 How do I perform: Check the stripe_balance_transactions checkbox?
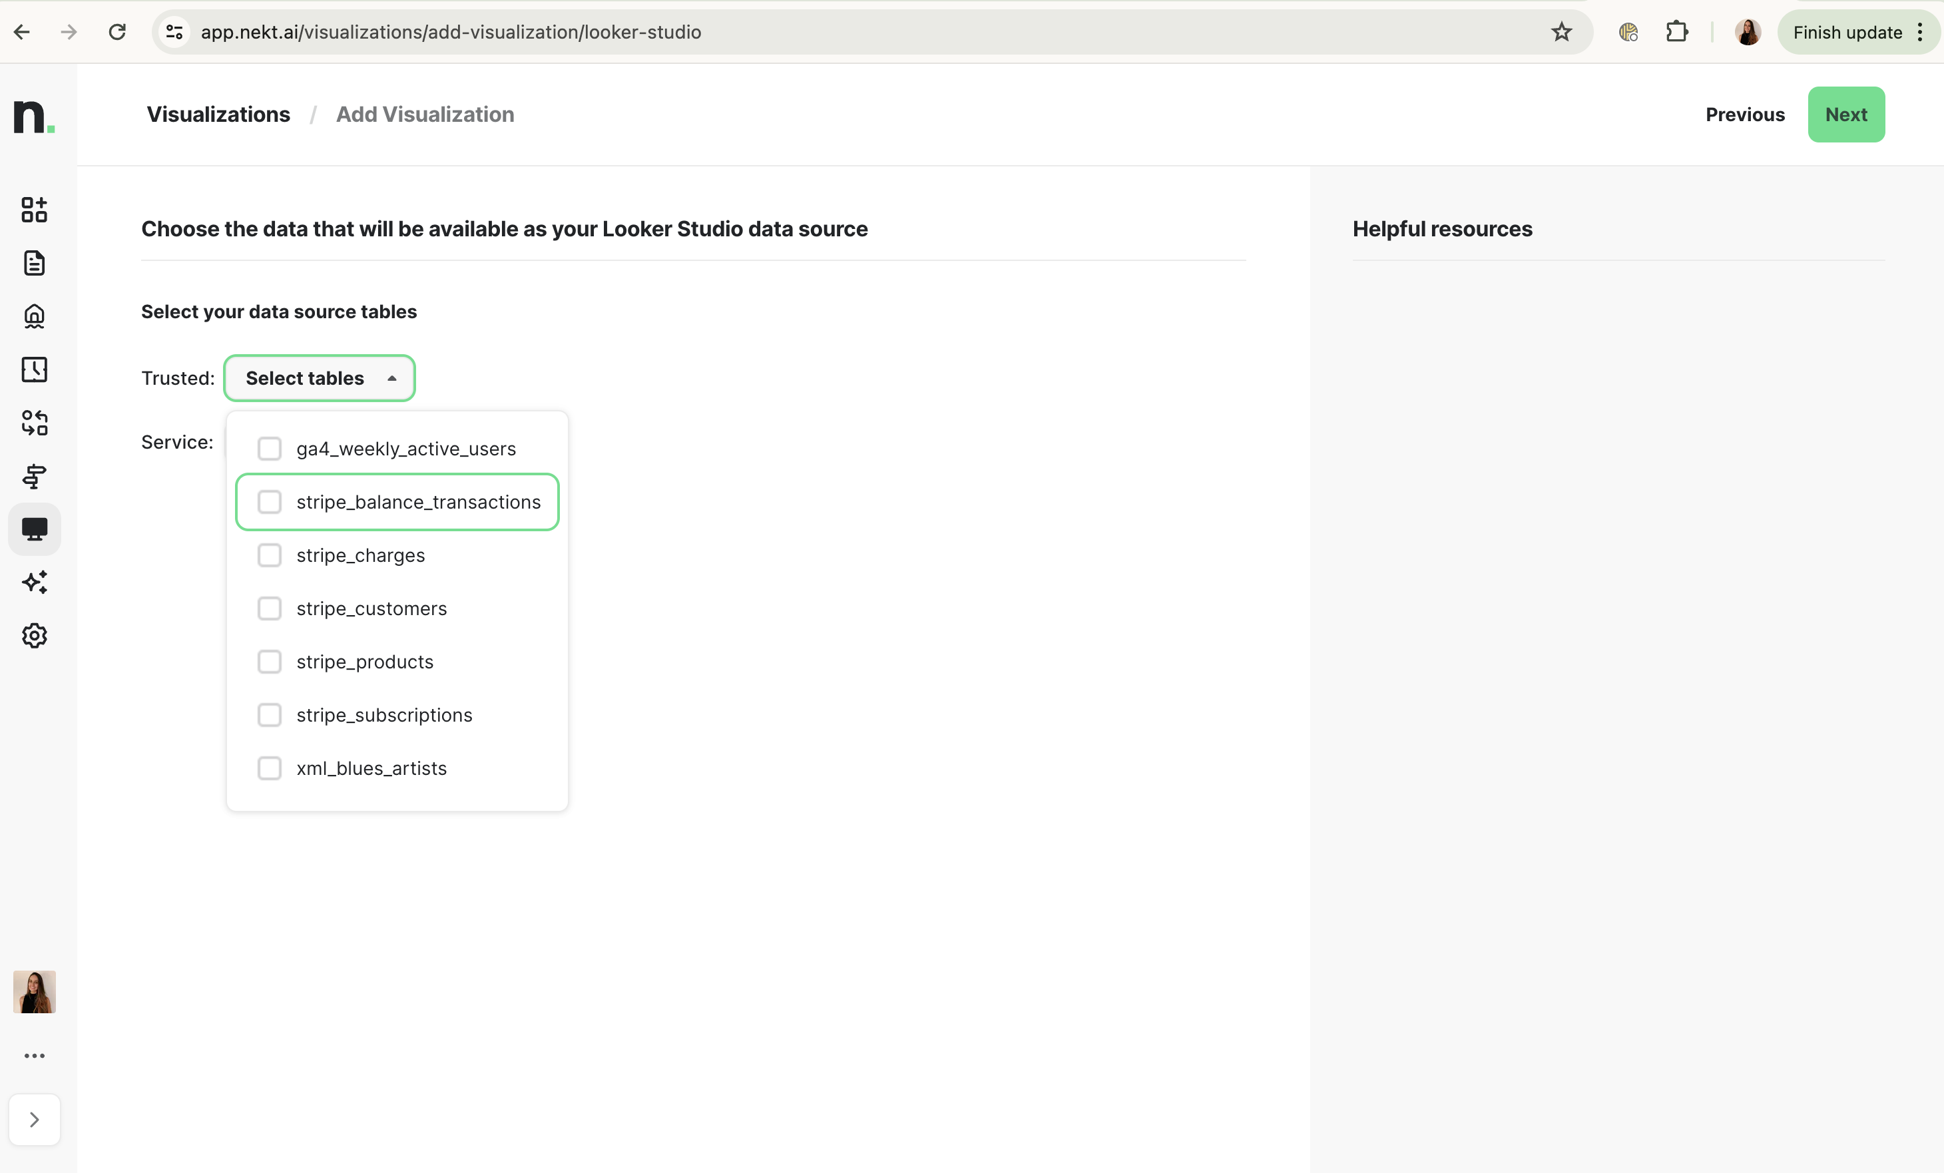(270, 502)
